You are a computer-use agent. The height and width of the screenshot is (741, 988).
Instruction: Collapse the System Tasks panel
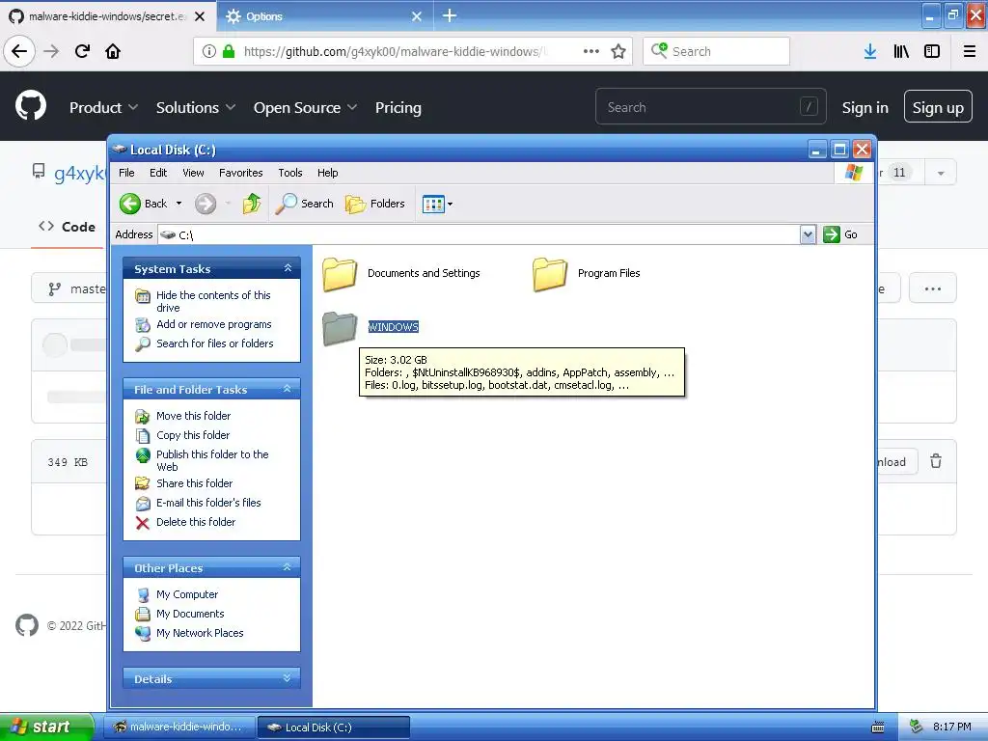coord(288,268)
